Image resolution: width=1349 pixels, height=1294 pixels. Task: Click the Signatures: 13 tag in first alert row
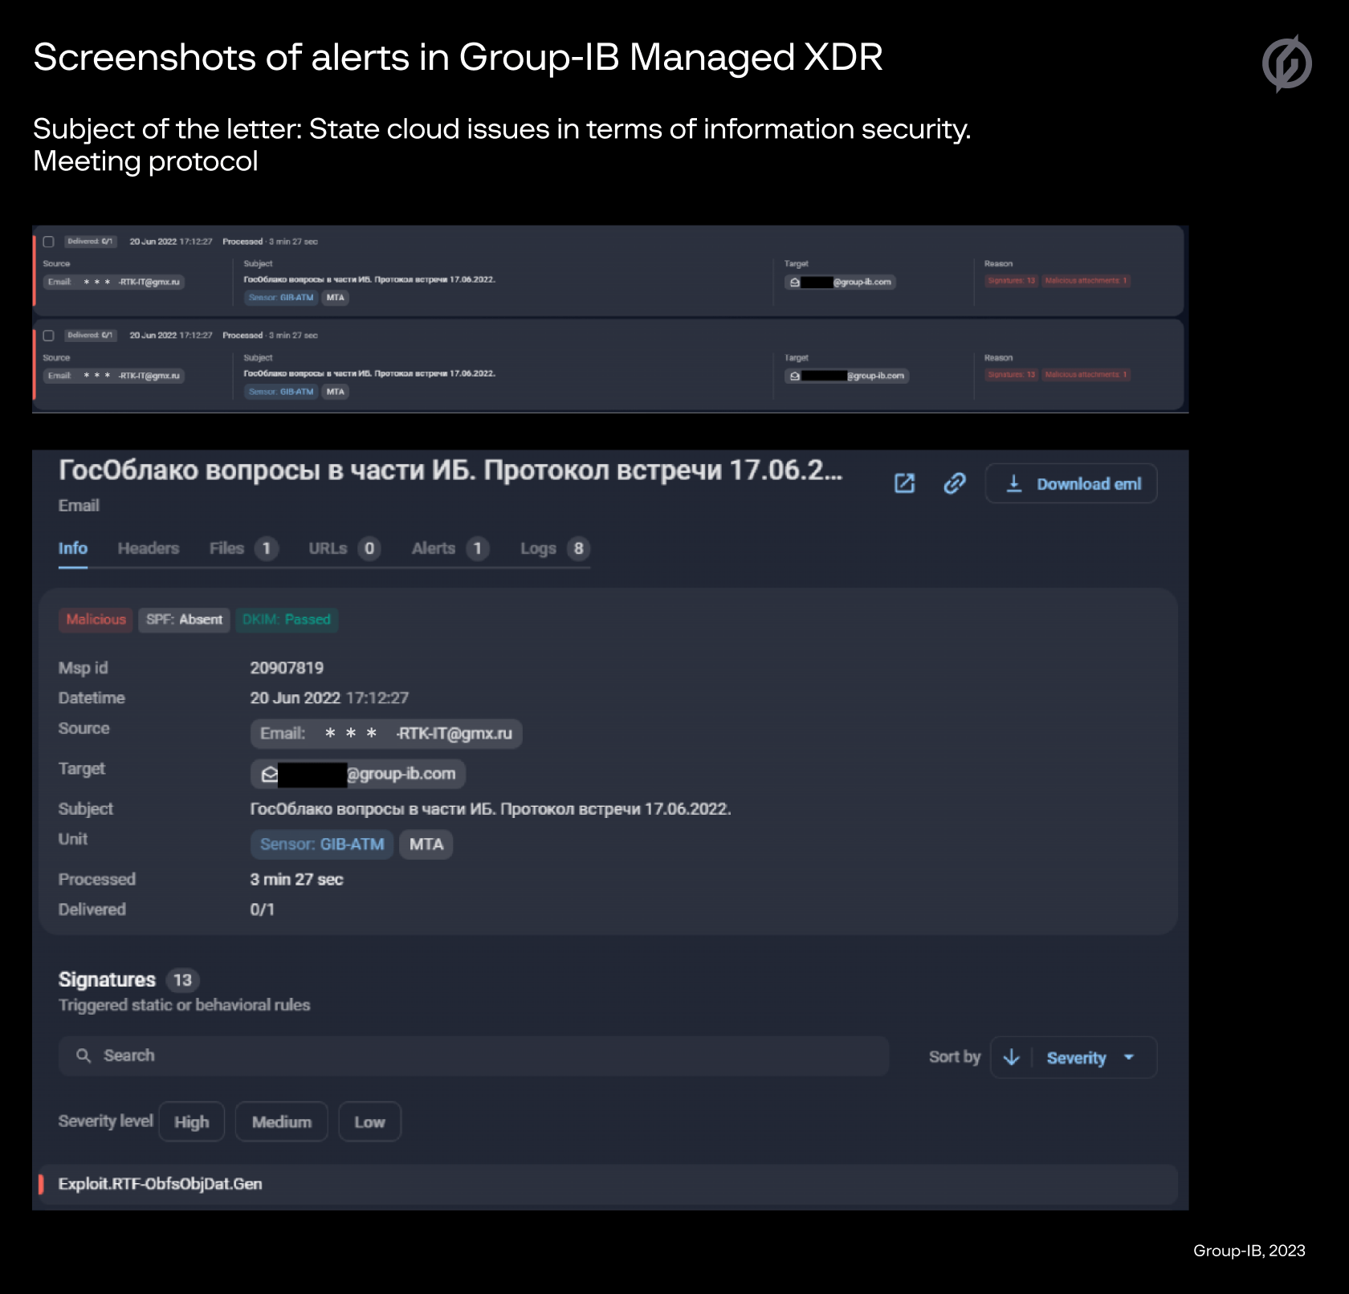[1012, 281]
